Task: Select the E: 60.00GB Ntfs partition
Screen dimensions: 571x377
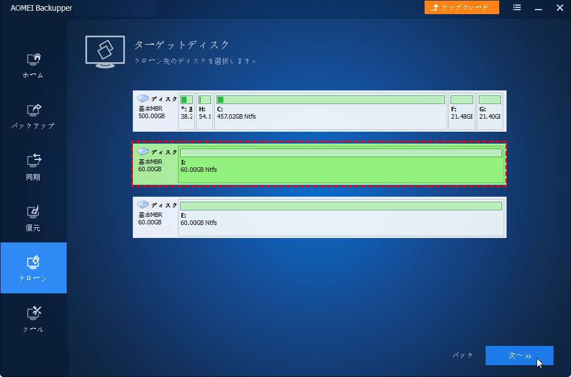Action: [x=341, y=217]
